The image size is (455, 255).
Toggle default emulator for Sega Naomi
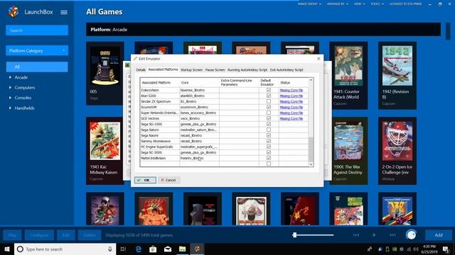[x=269, y=135]
